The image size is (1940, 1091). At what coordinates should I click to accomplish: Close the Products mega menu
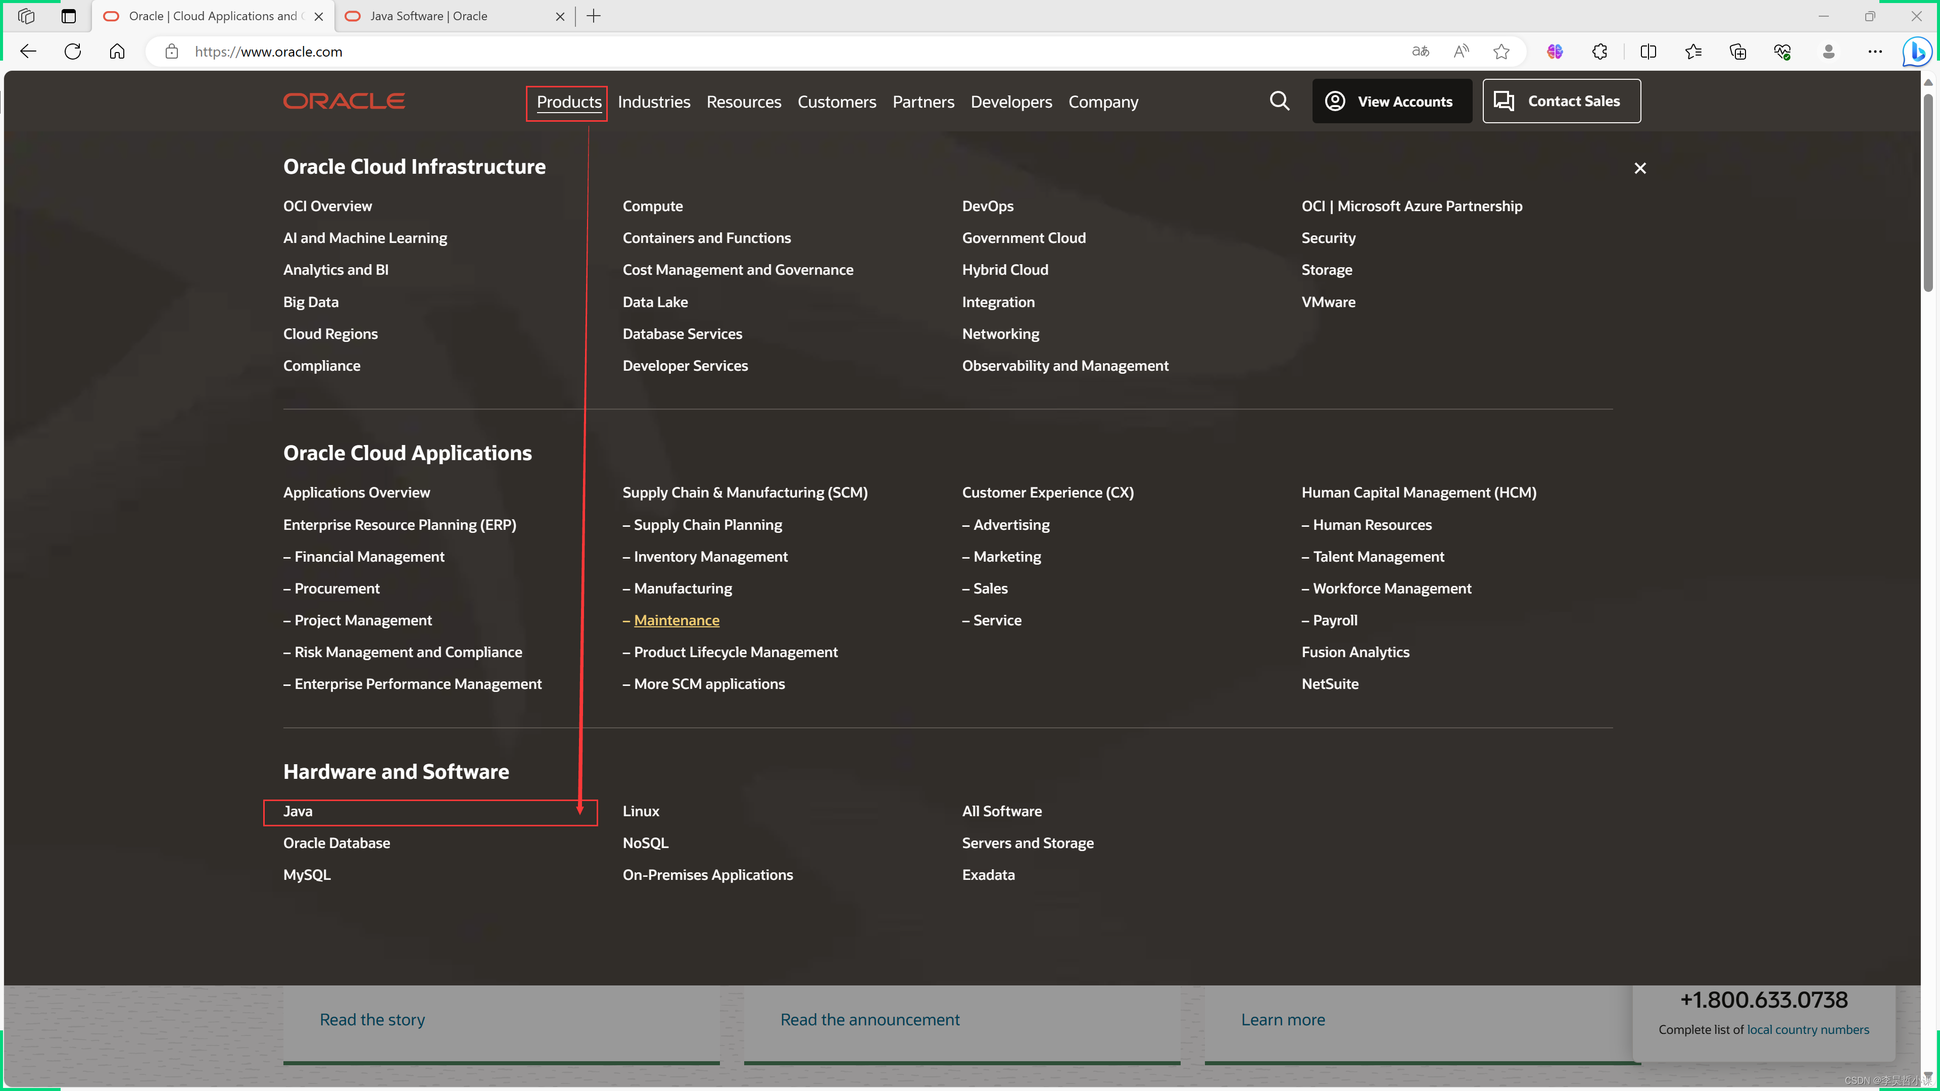click(x=1640, y=168)
